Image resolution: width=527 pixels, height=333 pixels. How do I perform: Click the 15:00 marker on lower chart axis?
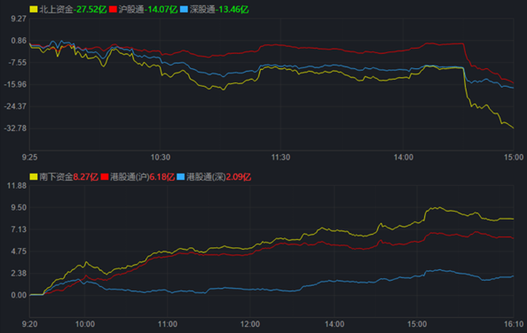[417, 324]
